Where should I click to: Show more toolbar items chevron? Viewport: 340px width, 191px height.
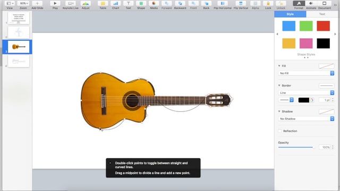[335, 5]
